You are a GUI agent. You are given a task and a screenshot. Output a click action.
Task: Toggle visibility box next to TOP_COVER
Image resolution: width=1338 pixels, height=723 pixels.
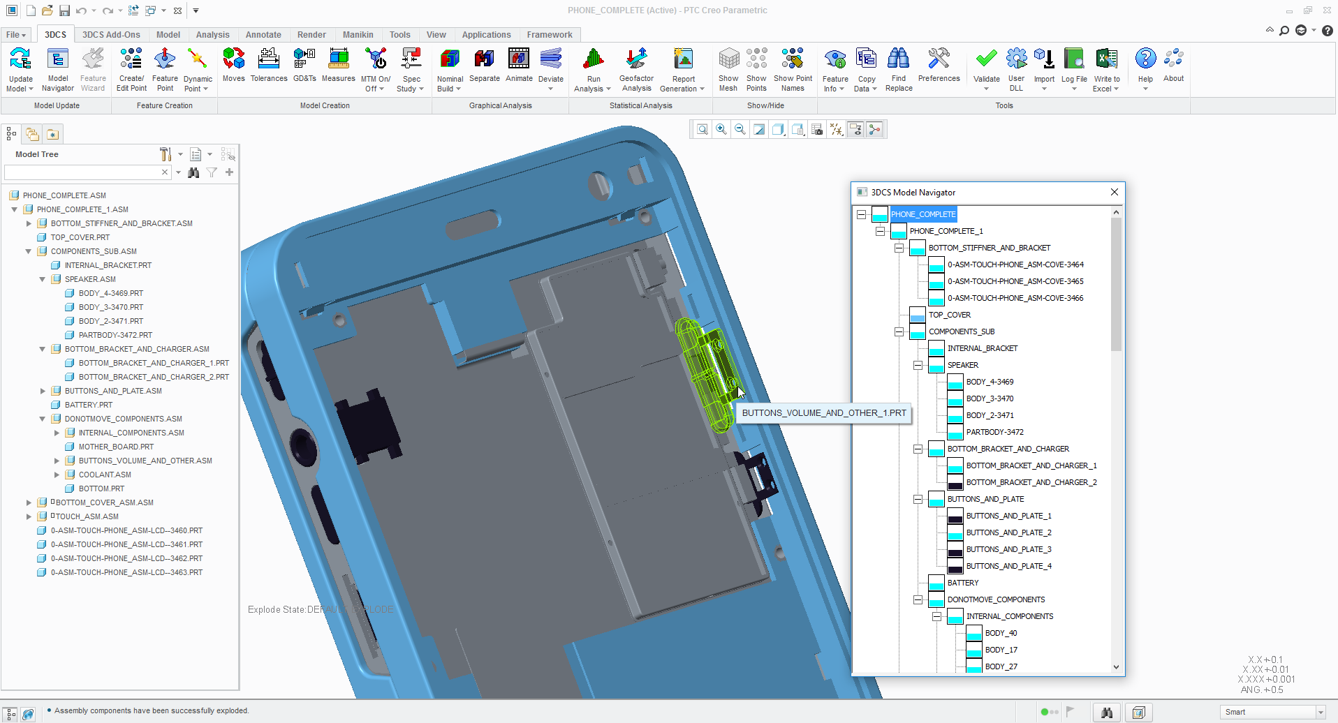click(917, 315)
